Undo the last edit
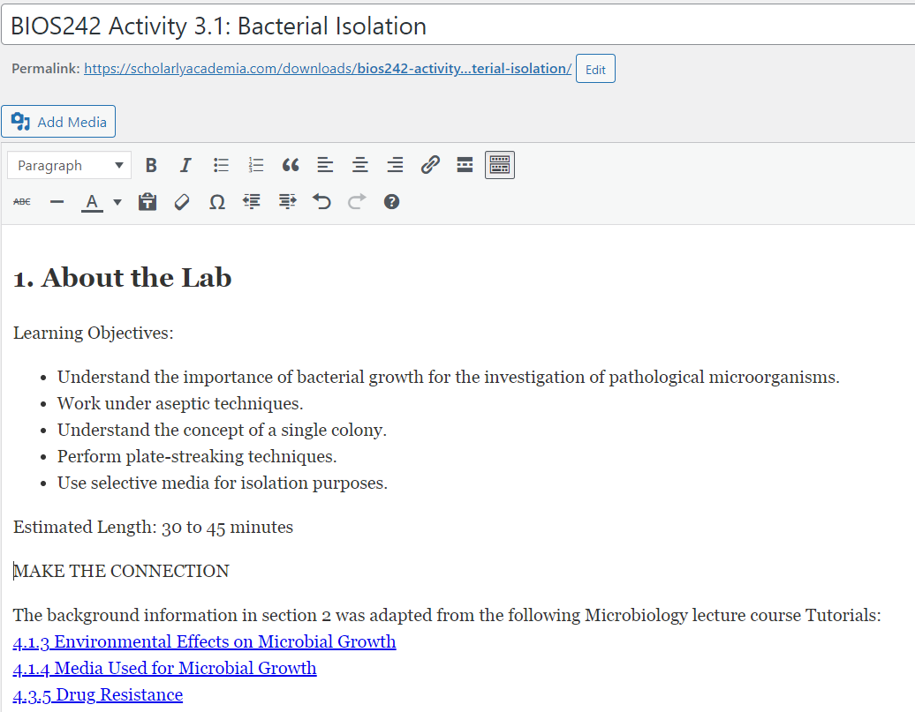Image resolution: width=915 pixels, height=712 pixels. (321, 202)
